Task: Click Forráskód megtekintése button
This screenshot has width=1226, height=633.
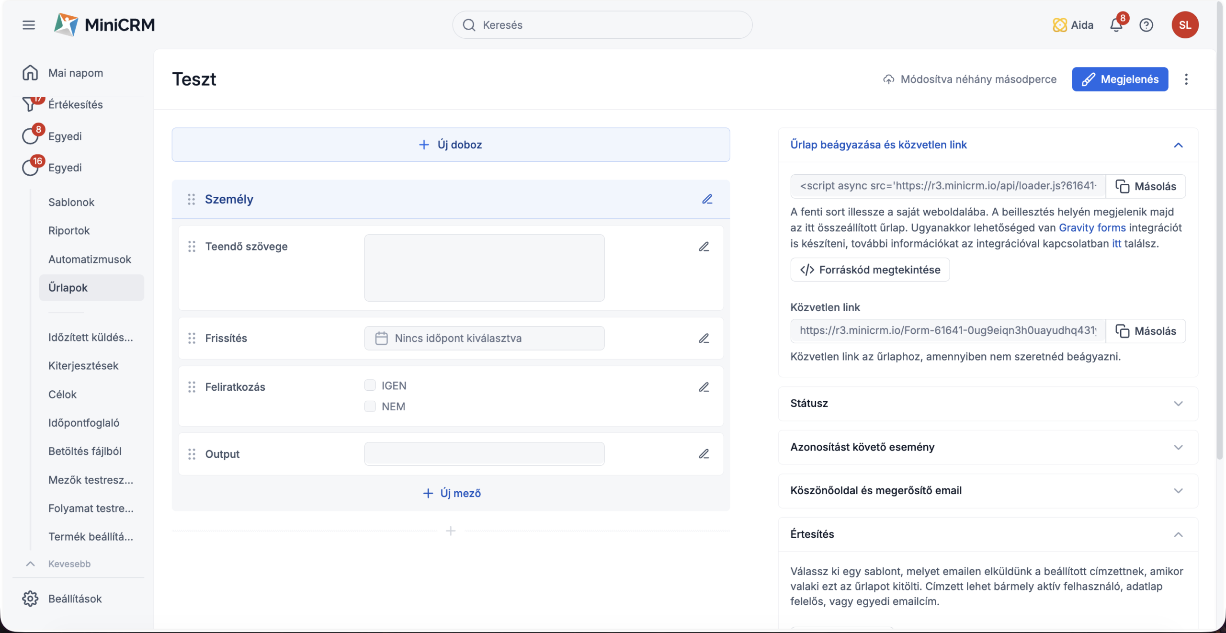Action: click(x=870, y=270)
